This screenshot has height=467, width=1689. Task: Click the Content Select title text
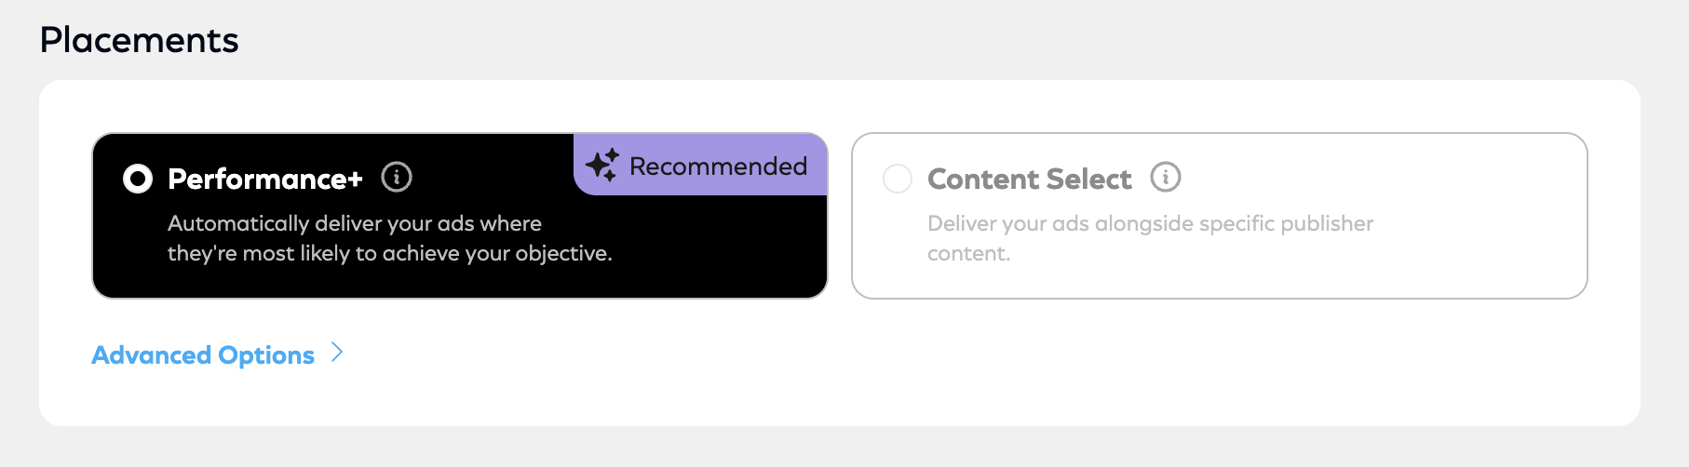coord(1029,179)
